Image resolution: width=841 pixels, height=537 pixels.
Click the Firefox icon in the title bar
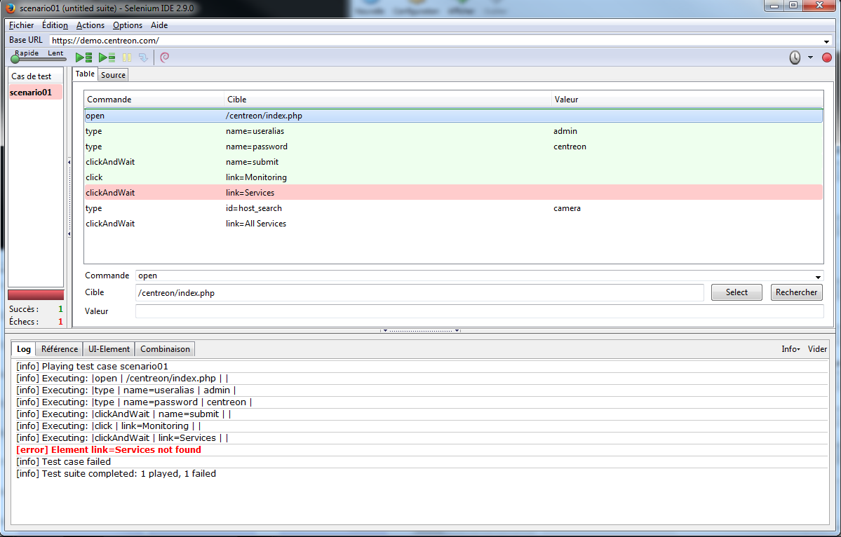(x=11, y=8)
